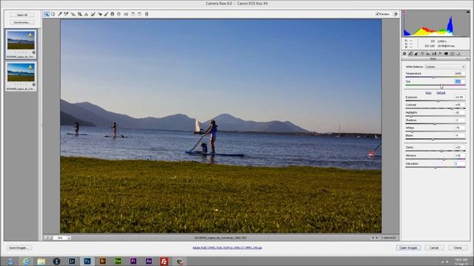Open the Detail panel tab
This screenshot has width=474, height=266.
pos(416,53)
